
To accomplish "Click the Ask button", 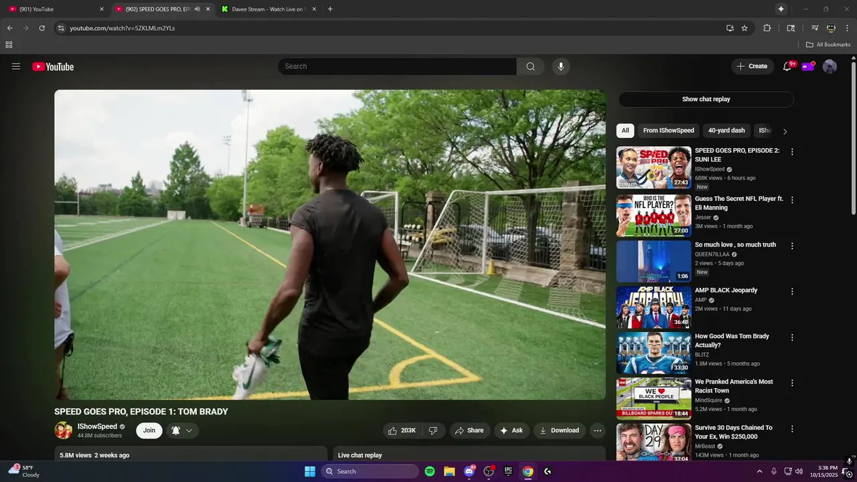I will [512, 430].
